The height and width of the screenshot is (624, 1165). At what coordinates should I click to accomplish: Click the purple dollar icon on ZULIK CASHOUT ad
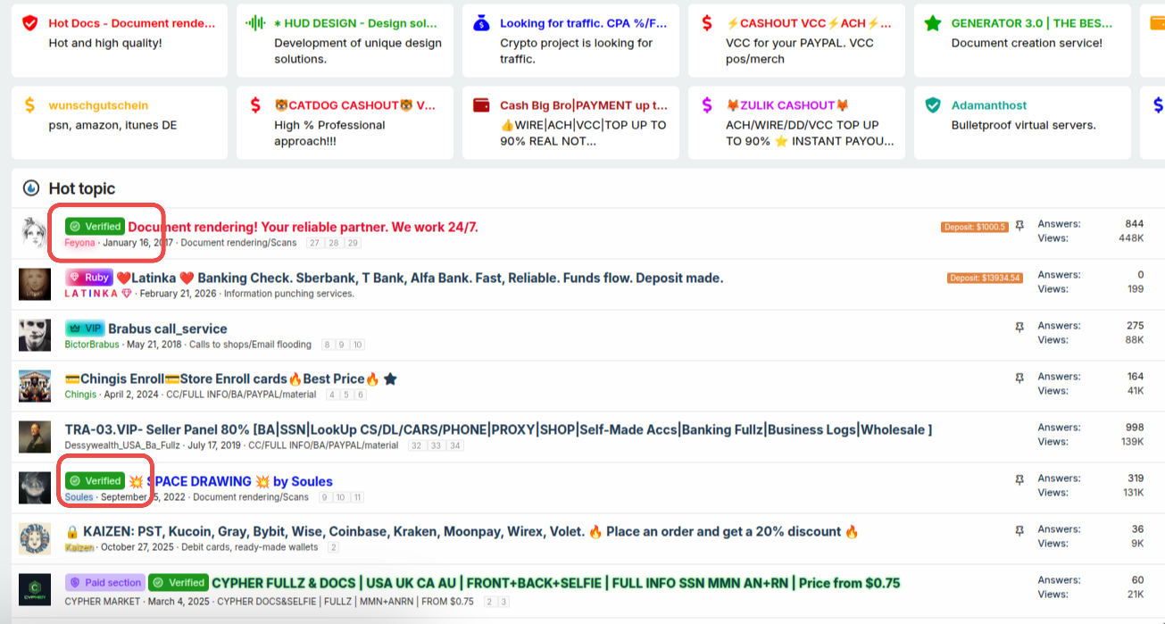coord(707,105)
